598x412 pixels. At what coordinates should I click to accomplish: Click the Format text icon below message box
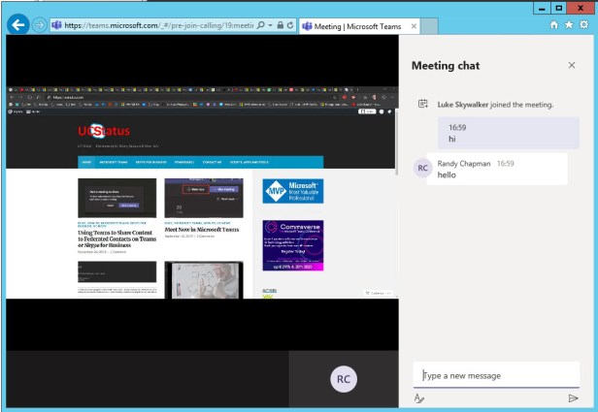tap(419, 398)
